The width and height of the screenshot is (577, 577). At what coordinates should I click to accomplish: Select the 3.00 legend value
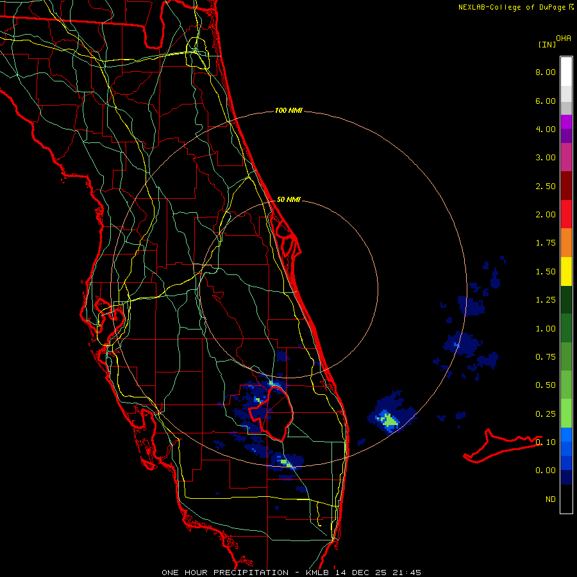(x=546, y=158)
